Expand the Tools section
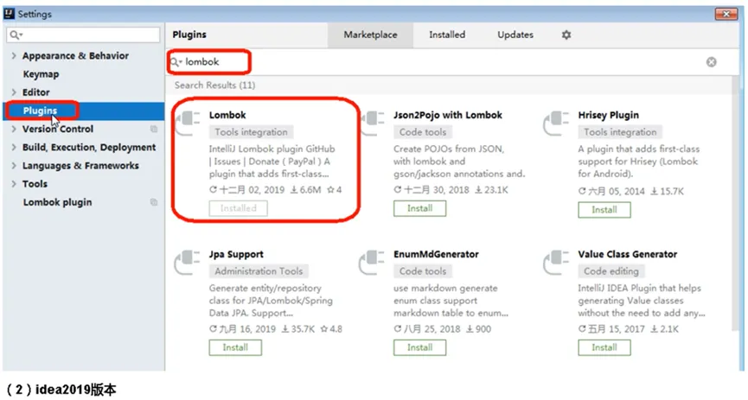 point(13,184)
